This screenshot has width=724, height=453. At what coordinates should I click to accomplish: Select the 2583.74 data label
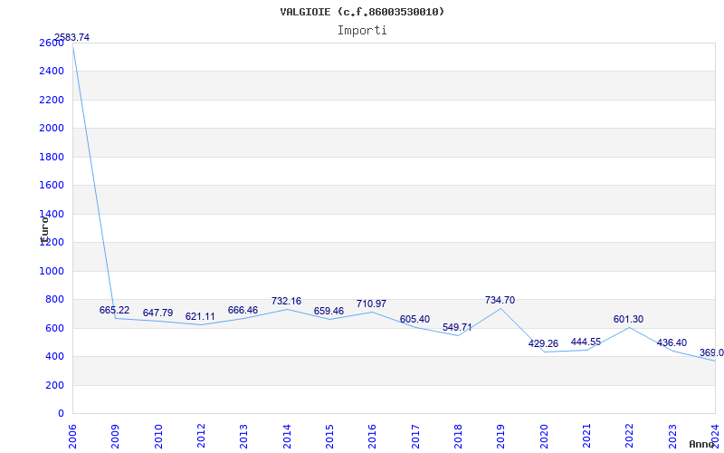click(72, 37)
